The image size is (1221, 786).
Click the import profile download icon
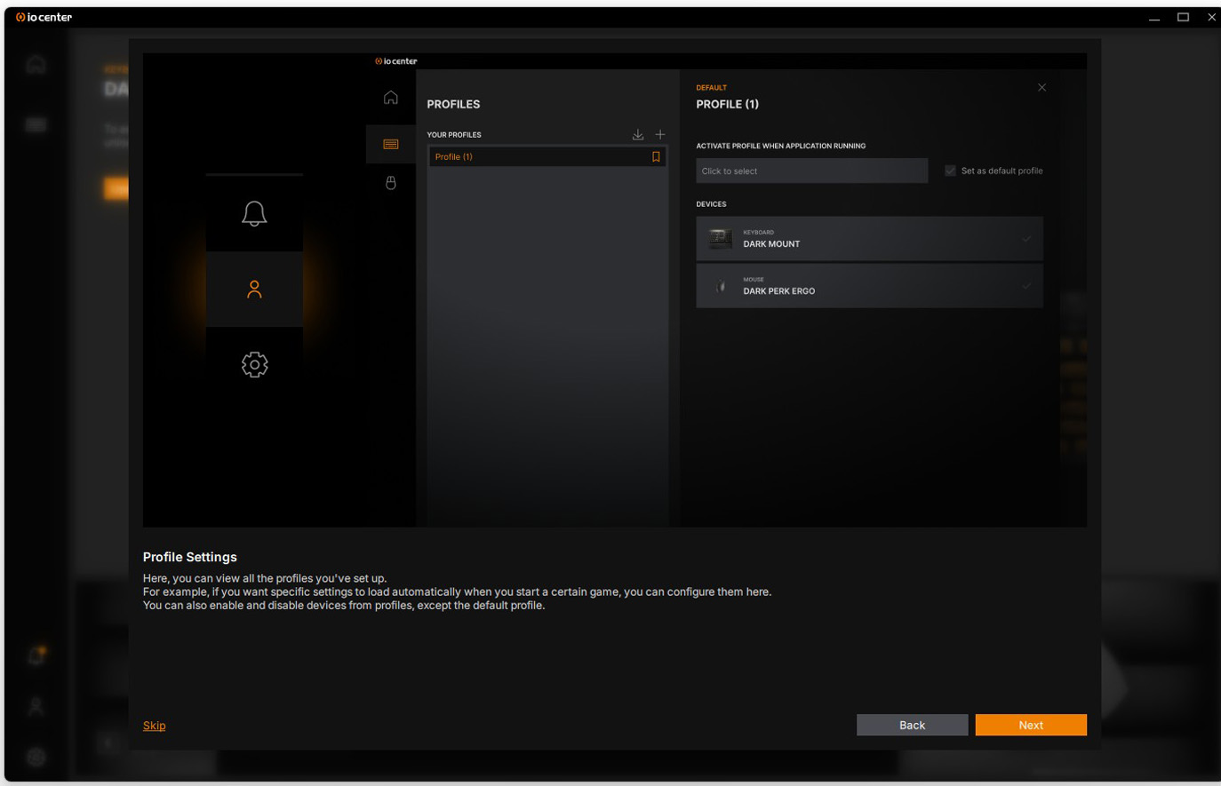click(x=638, y=135)
